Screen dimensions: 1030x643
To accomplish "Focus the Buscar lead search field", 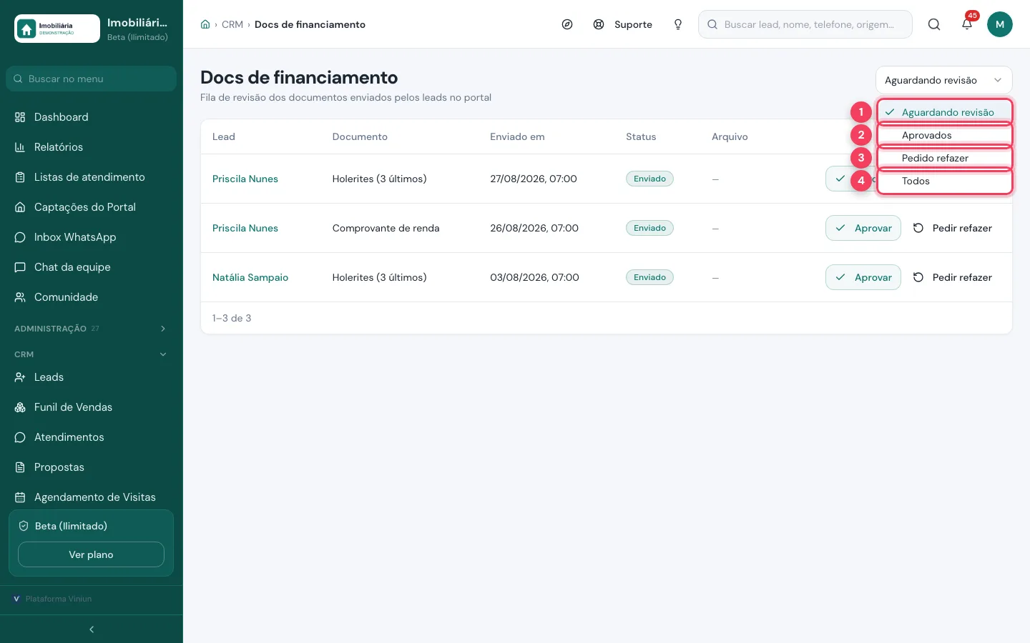I will point(805,24).
